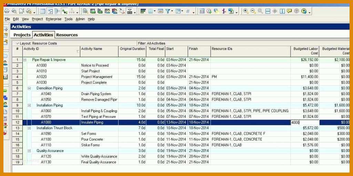The width and height of the screenshot is (353, 176).
Task: Sort by the Activity Name column header
Action: pyautogui.click(x=99, y=51)
